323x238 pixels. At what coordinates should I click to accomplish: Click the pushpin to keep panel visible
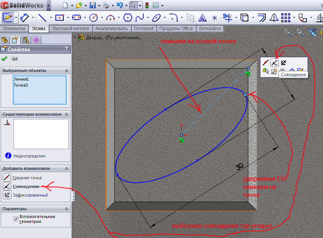14,58
